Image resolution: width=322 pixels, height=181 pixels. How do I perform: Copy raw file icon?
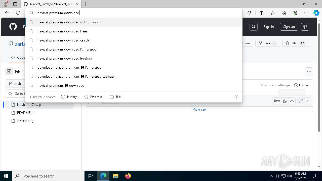pyautogui.click(x=285, y=101)
